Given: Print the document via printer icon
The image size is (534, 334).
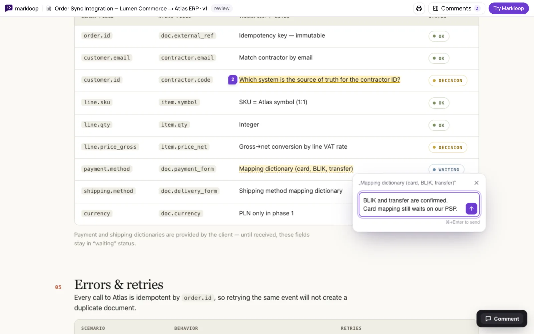Looking at the screenshot, I should [x=419, y=8].
